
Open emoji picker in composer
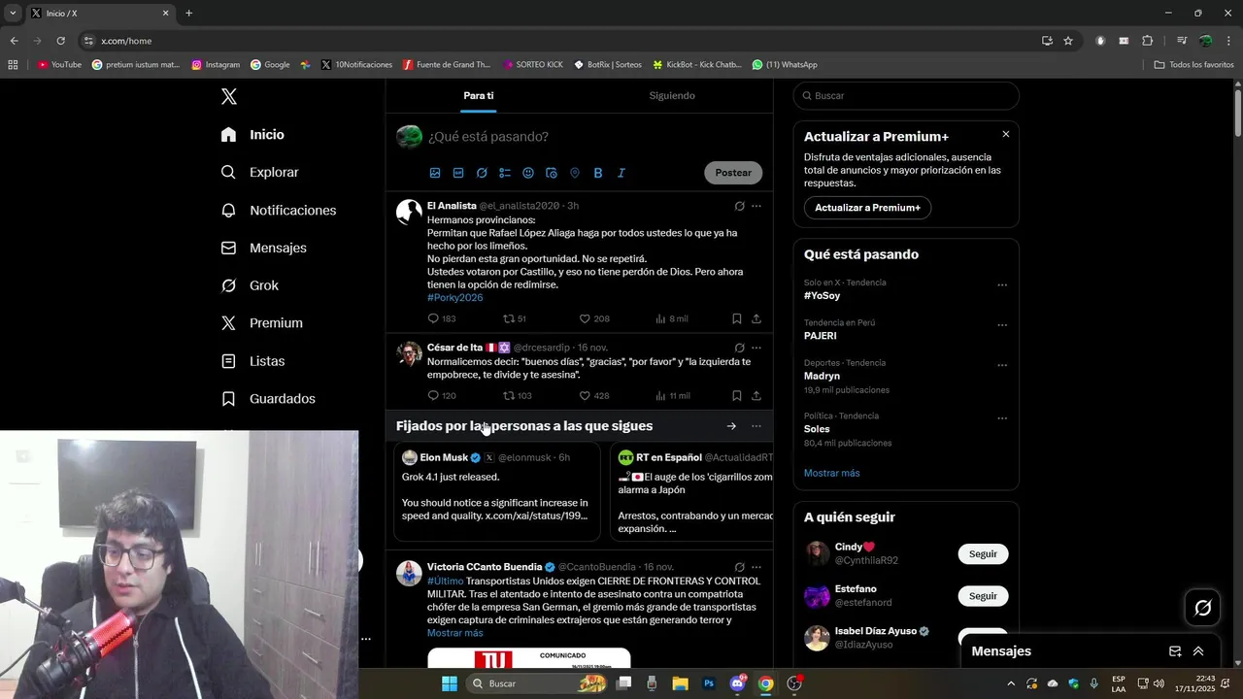point(528,173)
